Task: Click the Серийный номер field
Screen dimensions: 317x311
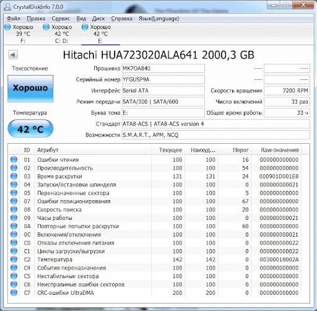Action: (x=163, y=79)
